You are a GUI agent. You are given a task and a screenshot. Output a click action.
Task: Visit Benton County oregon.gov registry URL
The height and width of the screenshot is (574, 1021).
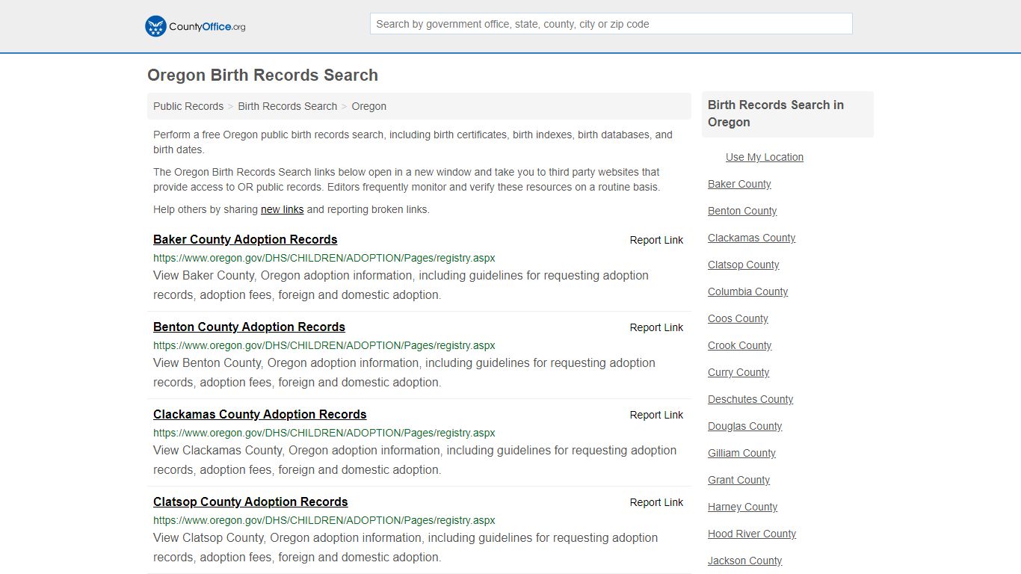[324, 345]
